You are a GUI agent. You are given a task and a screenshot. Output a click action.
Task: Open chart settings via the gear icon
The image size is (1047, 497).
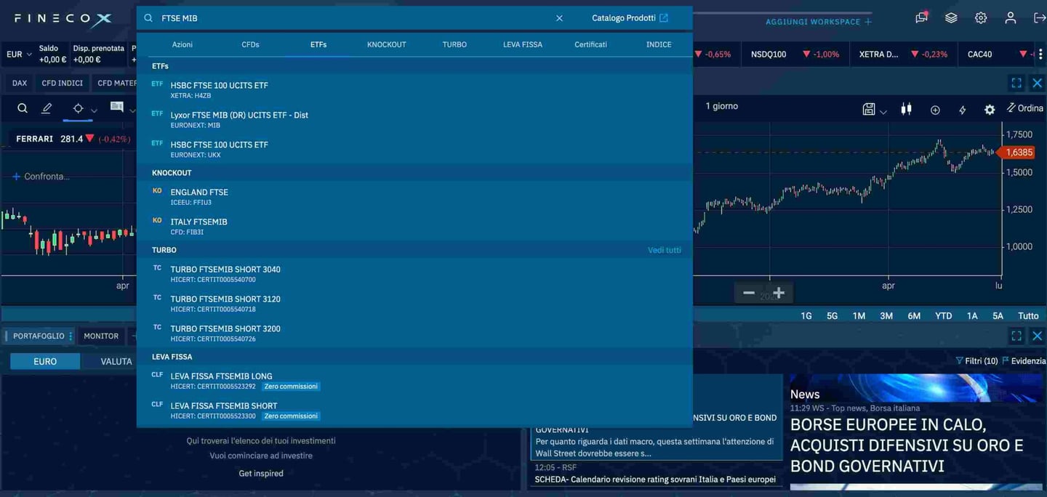click(990, 109)
